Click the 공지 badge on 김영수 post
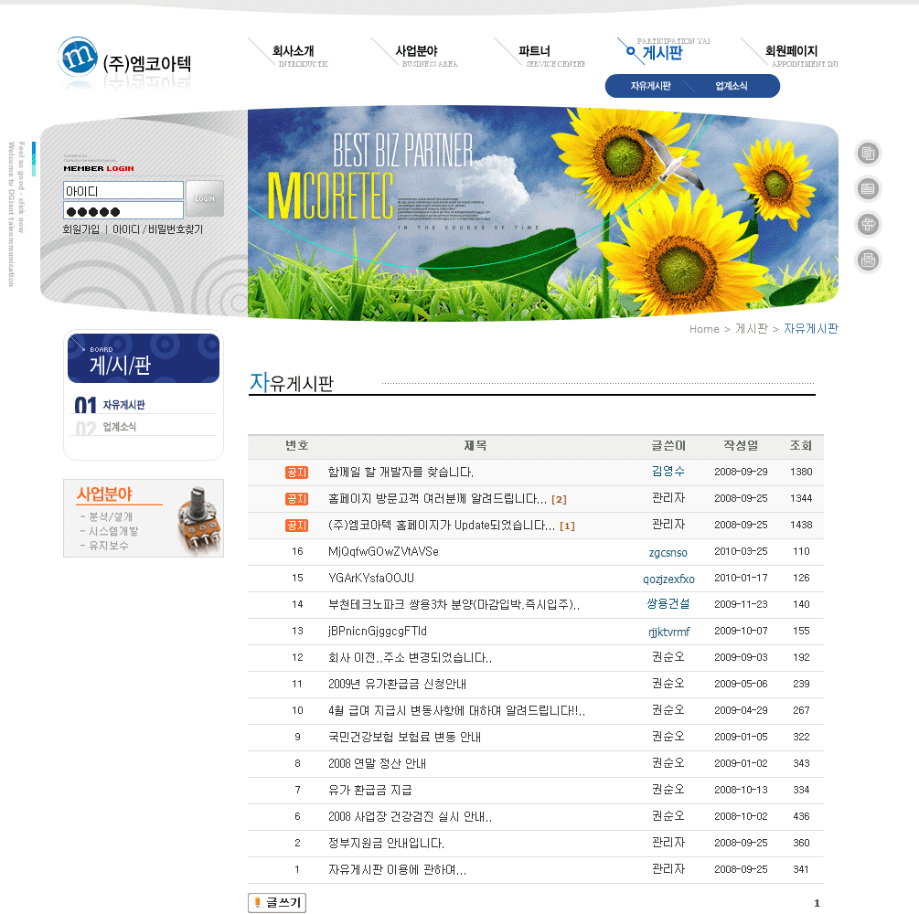Image resolution: width=919 pixels, height=914 pixels. 296,473
